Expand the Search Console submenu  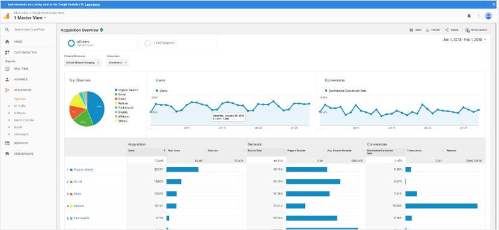9,120
